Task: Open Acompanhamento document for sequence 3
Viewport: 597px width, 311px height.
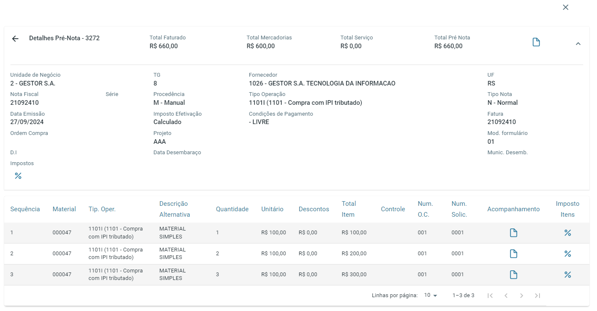Action: pos(513,275)
